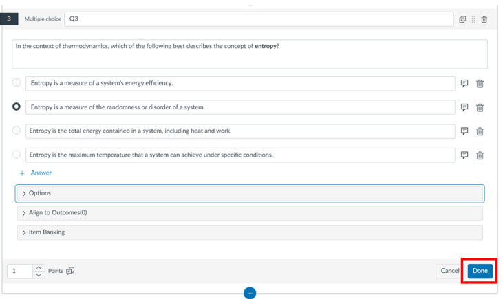Duplicate question Q3 using the copy icon
The height and width of the screenshot is (299, 503).
[x=462, y=19]
